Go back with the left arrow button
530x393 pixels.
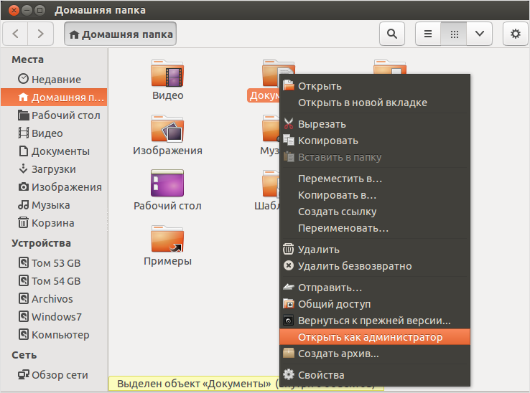tap(15, 34)
